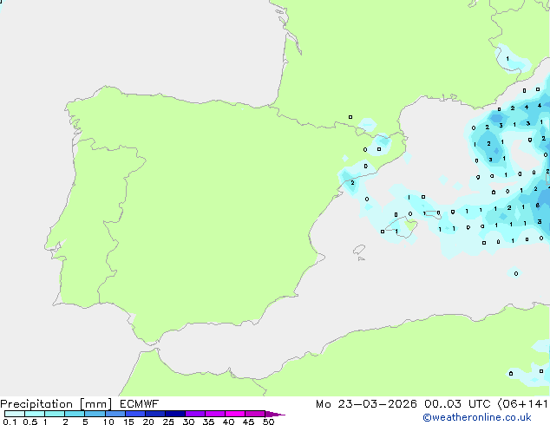Screen dimensions: 550x425
Task: Click the value 1 over southern France
Action: (507, 59)
